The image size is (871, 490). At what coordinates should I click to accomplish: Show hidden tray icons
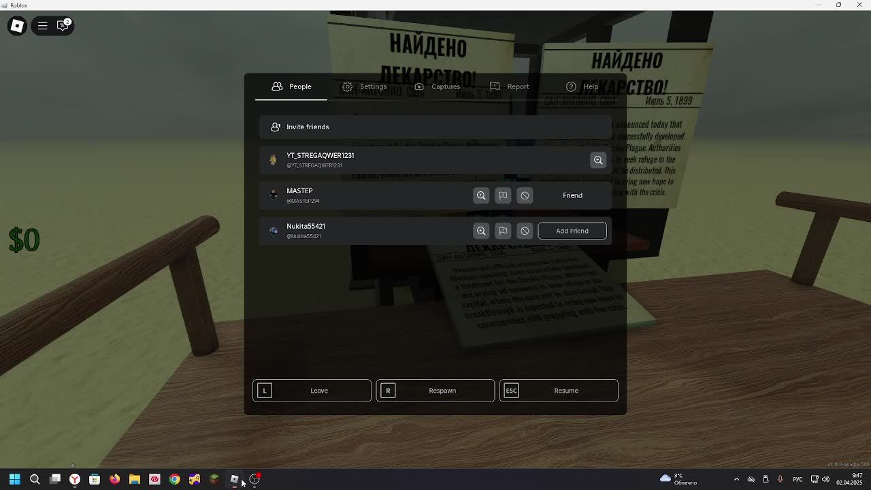(736, 479)
